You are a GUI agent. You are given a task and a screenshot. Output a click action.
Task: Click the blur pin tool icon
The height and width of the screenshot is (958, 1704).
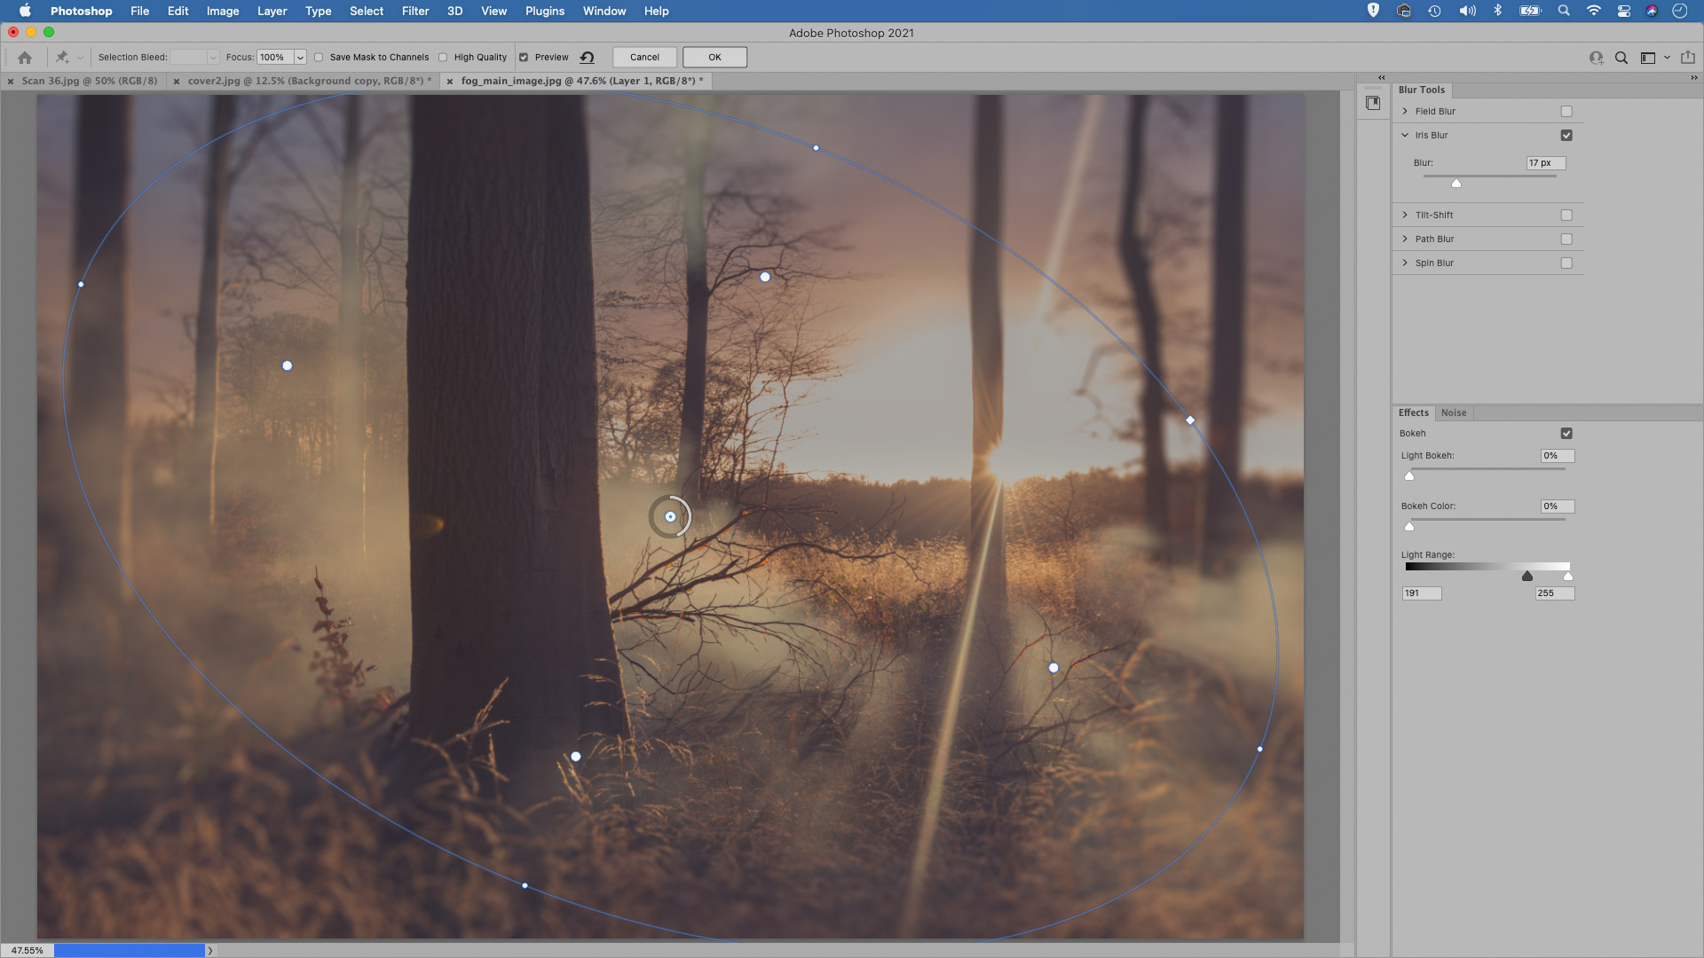(62, 58)
